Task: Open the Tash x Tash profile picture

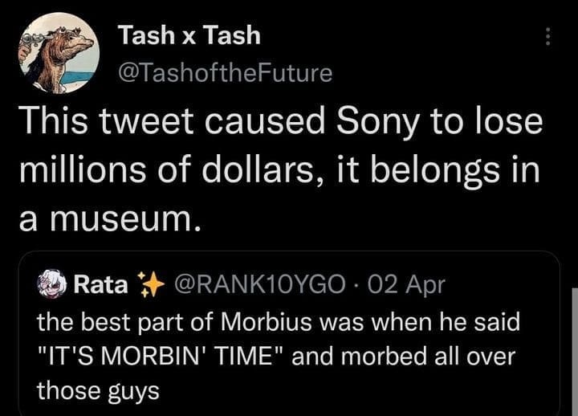Action: coord(59,53)
